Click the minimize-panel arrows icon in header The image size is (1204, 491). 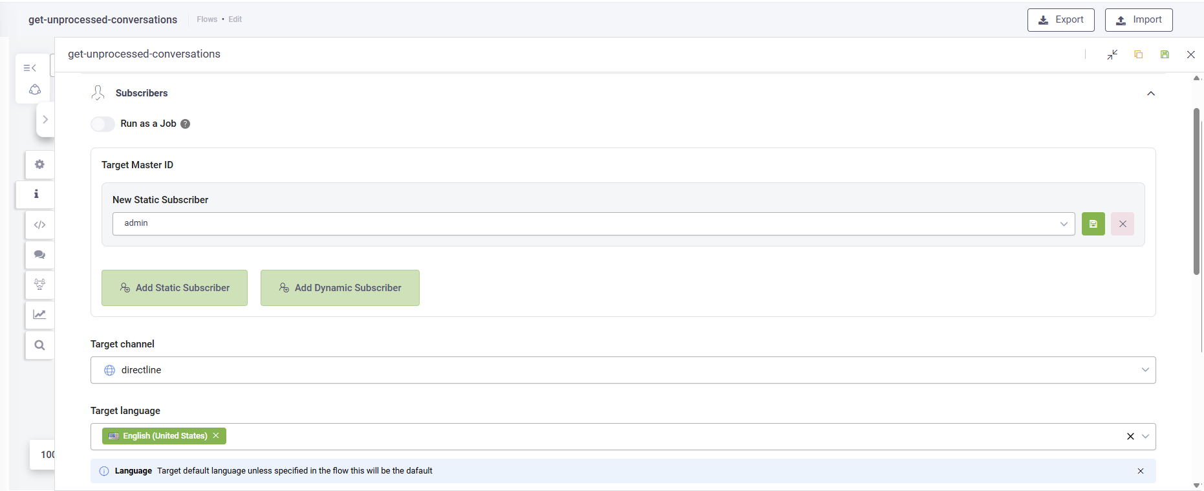point(1112,54)
